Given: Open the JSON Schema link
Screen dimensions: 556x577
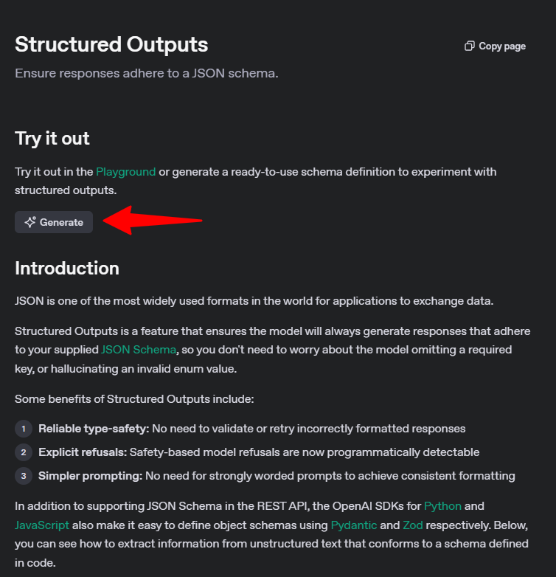Looking at the screenshot, I should [139, 350].
